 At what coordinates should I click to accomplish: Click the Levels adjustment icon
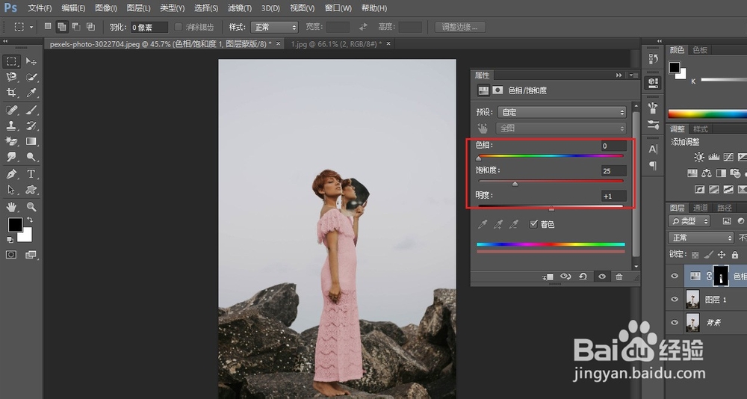tap(713, 157)
